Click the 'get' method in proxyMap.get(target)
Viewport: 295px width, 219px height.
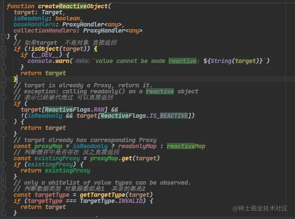127,159
